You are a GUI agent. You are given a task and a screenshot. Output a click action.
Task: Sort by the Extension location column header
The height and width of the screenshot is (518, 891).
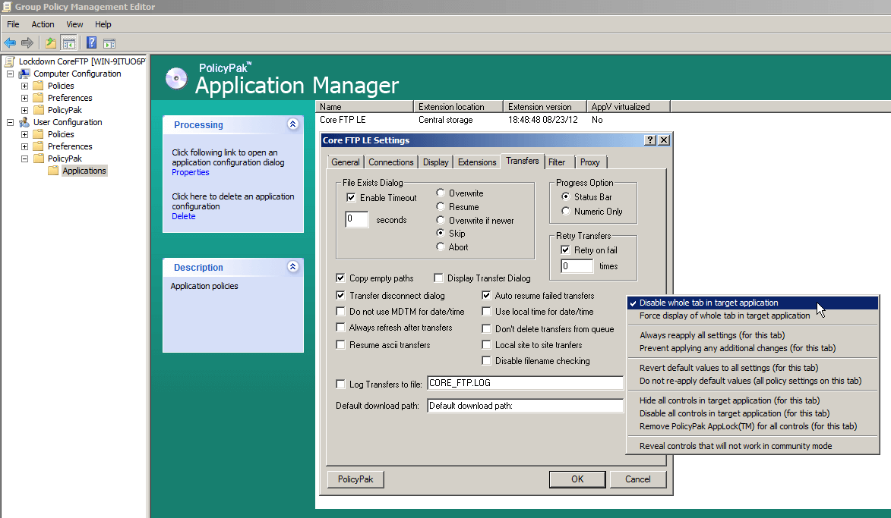pyautogui.click(x=458, y=107)
